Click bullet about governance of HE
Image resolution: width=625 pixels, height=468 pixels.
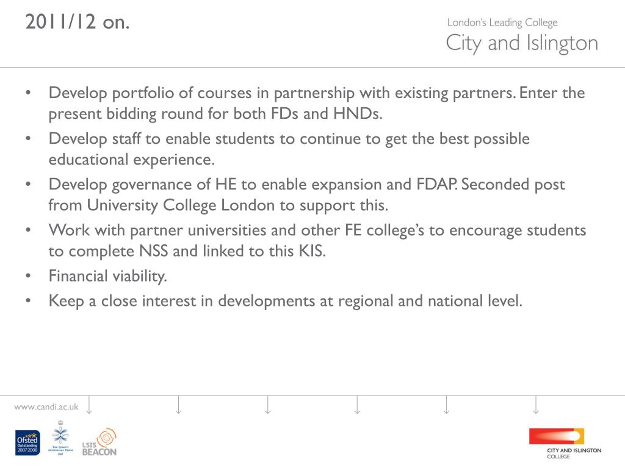coord(306,194)
